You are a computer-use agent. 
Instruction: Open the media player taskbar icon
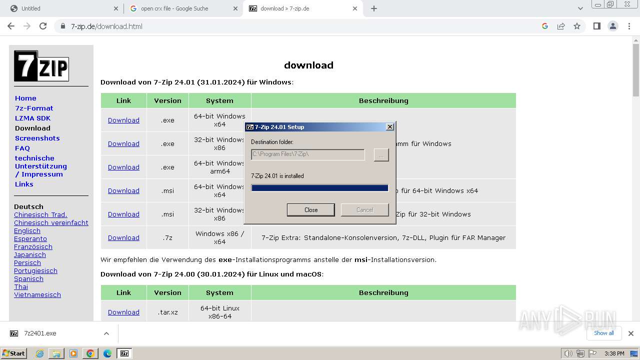tap(73, 353)
